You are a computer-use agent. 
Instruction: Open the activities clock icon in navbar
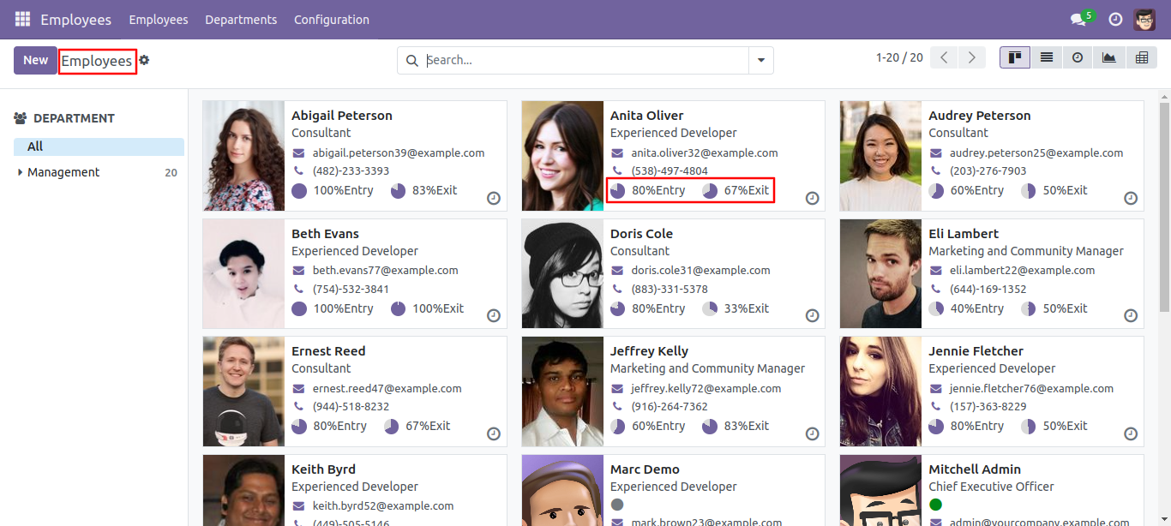(1115, 19)
